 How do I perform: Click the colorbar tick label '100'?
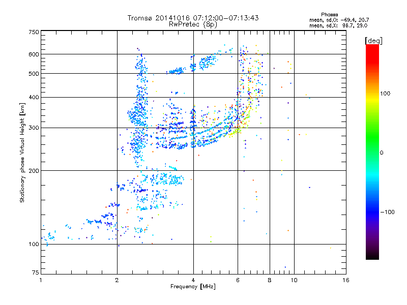(385, 94)
